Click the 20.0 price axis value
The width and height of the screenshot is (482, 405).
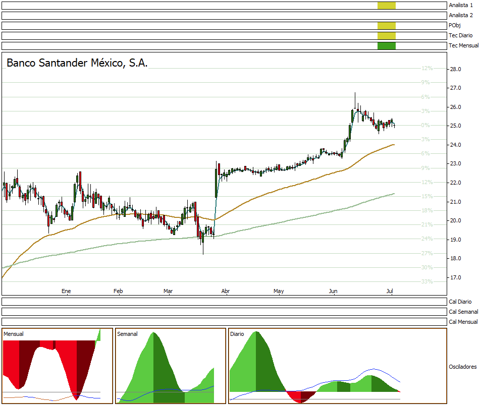click(x=456, y=220)
